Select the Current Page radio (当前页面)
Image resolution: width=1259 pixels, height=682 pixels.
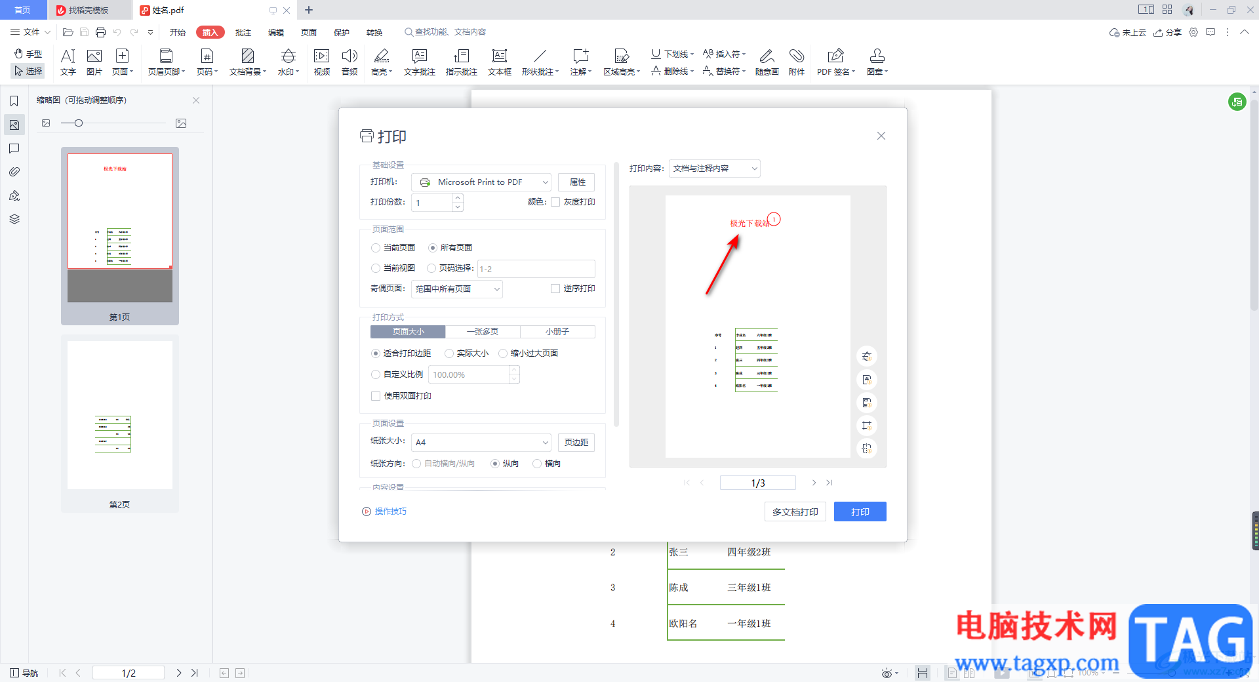click(376, 248)
